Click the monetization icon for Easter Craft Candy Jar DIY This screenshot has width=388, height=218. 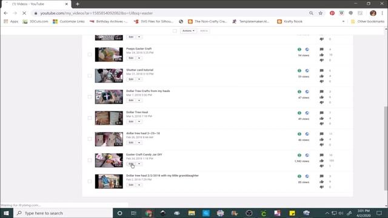pos(299,155)
